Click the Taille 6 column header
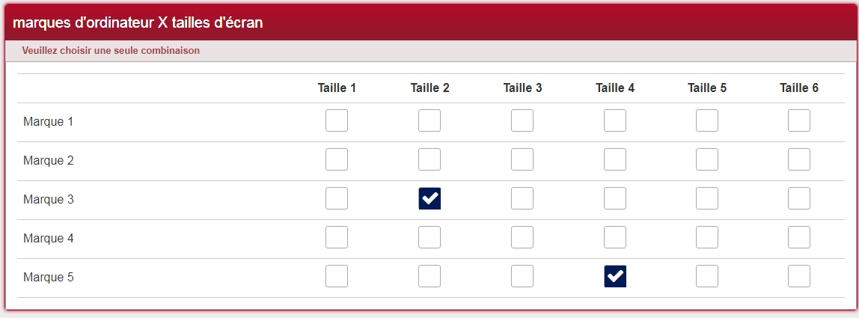Screen dimensions: 859x318 [799, 88]
